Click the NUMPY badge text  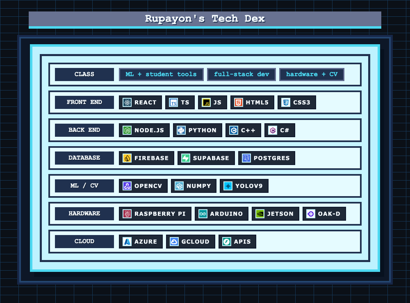(199, 186)
